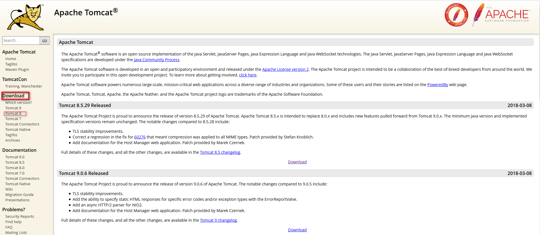Open the FAQ link
This screenshot has width=540, height=235.
tap(9, 227)
